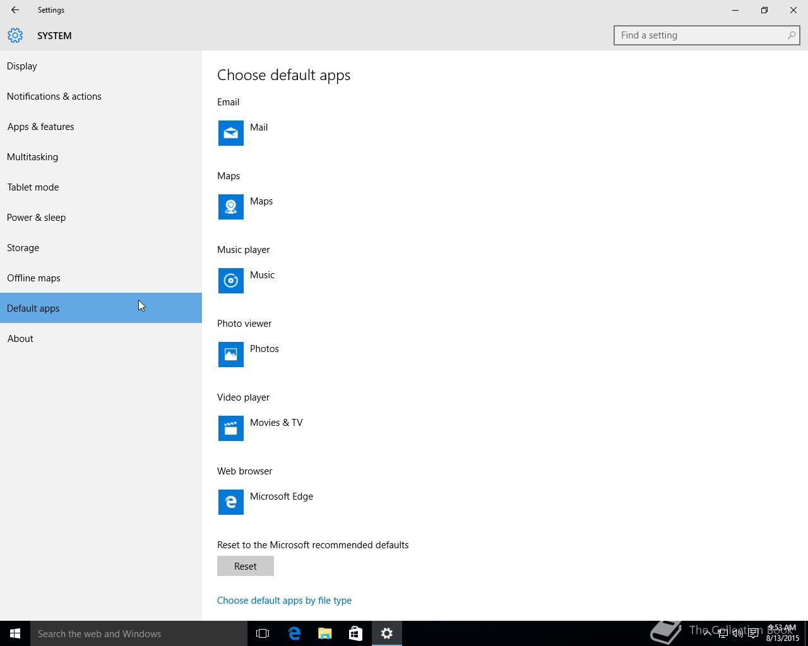808x646 pixels.
Task: Click the Search the web and Windows box
Action: pyautogui.click(x=139, y=633)
